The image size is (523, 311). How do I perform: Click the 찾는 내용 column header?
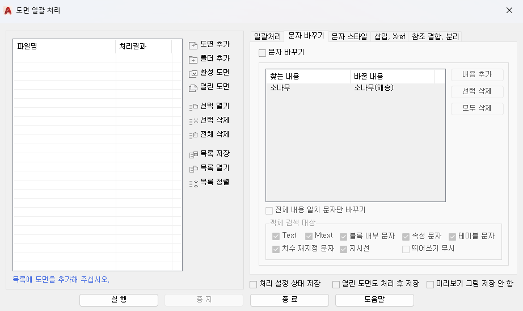pyautogui.click(x=308, y=77)
